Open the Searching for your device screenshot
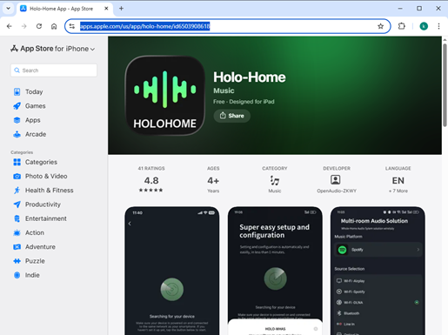This screenshot has height=335, width=448. (x=172, y=271)
